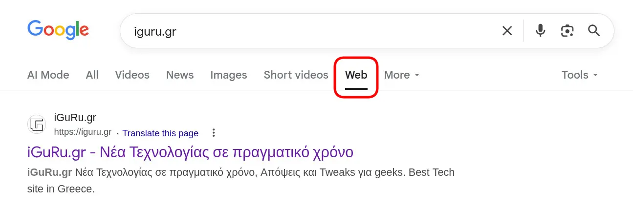Viewport: 633px width, 210px height.
Task: Start voice search with microphone icon
Action: tap(540, 31)
